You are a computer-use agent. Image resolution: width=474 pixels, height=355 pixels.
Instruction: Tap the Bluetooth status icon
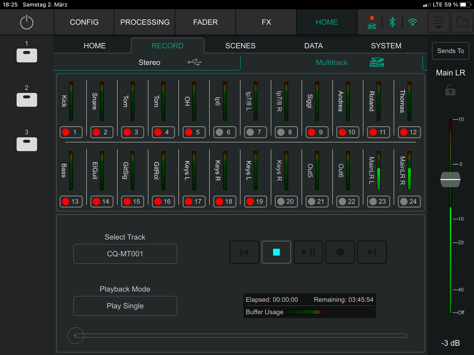(392, 22)
